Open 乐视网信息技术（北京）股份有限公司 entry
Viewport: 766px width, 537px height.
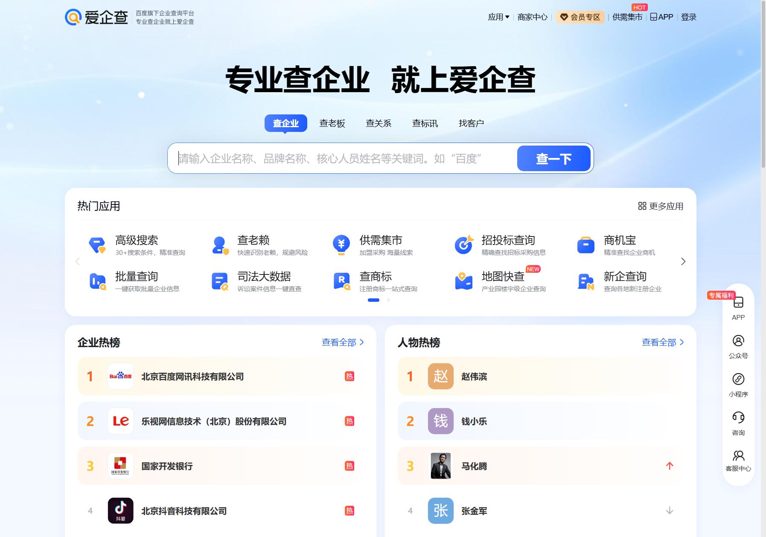tap(221, 421)
